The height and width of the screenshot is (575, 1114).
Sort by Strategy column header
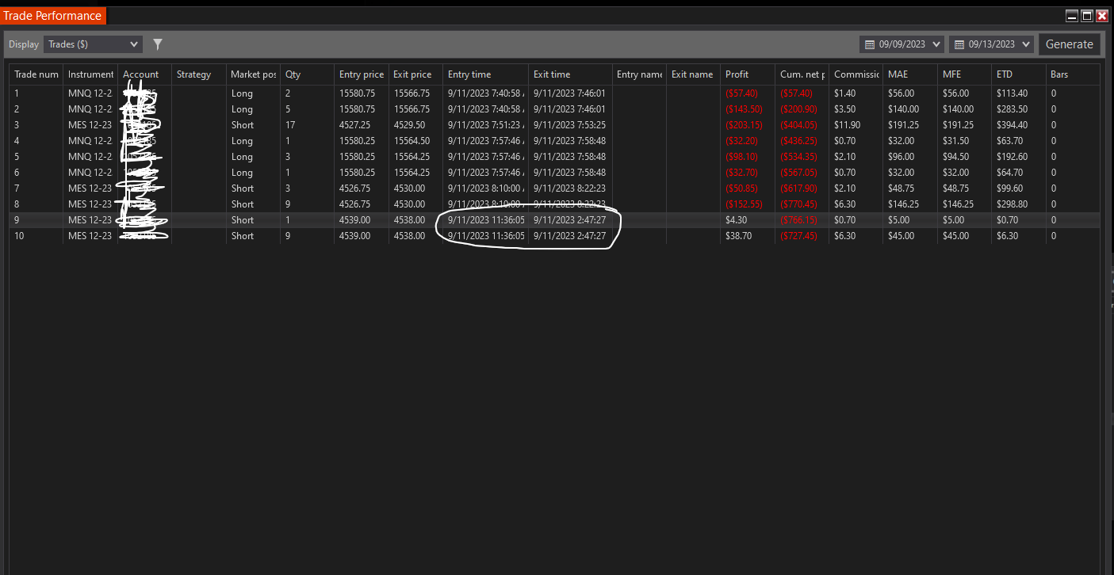click(x=199, y=74)
